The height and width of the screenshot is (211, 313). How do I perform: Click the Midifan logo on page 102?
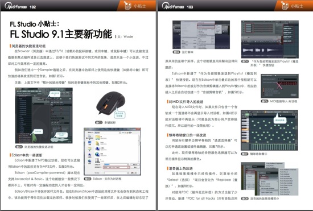pyautogui.click(x=16, y=6)
